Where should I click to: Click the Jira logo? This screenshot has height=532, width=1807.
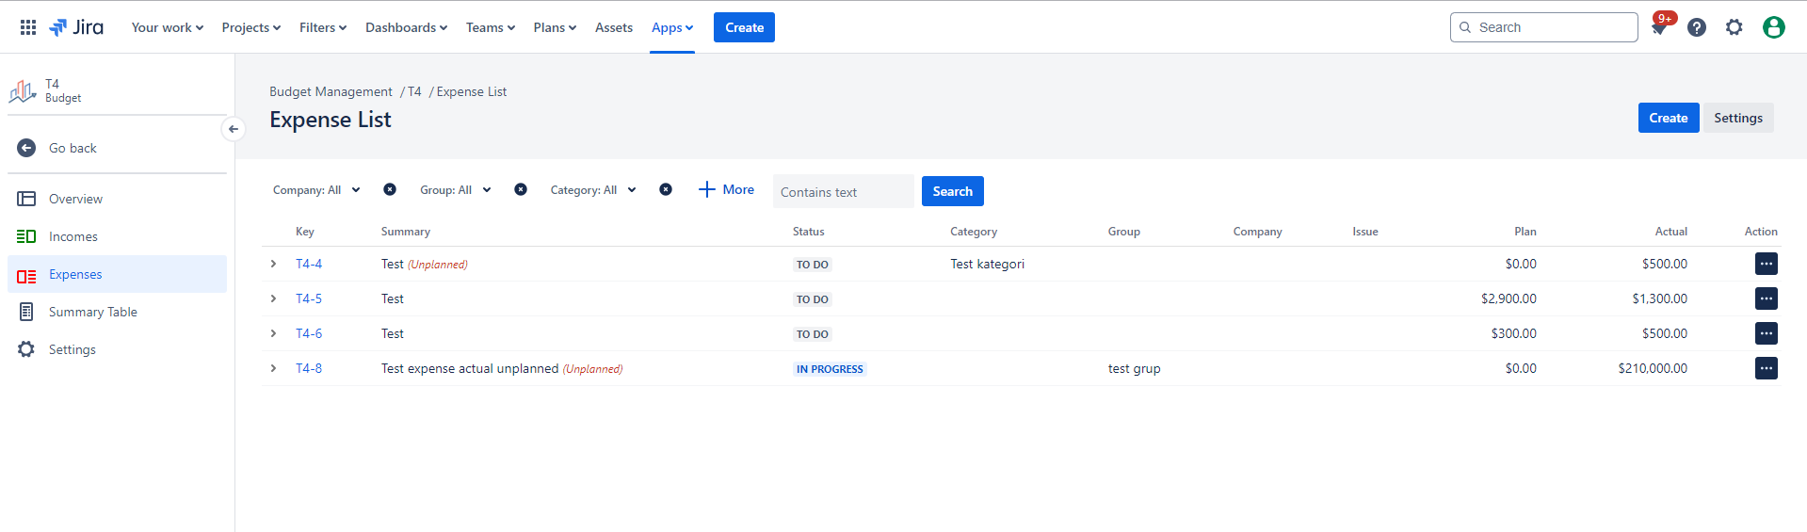[76, 27]
